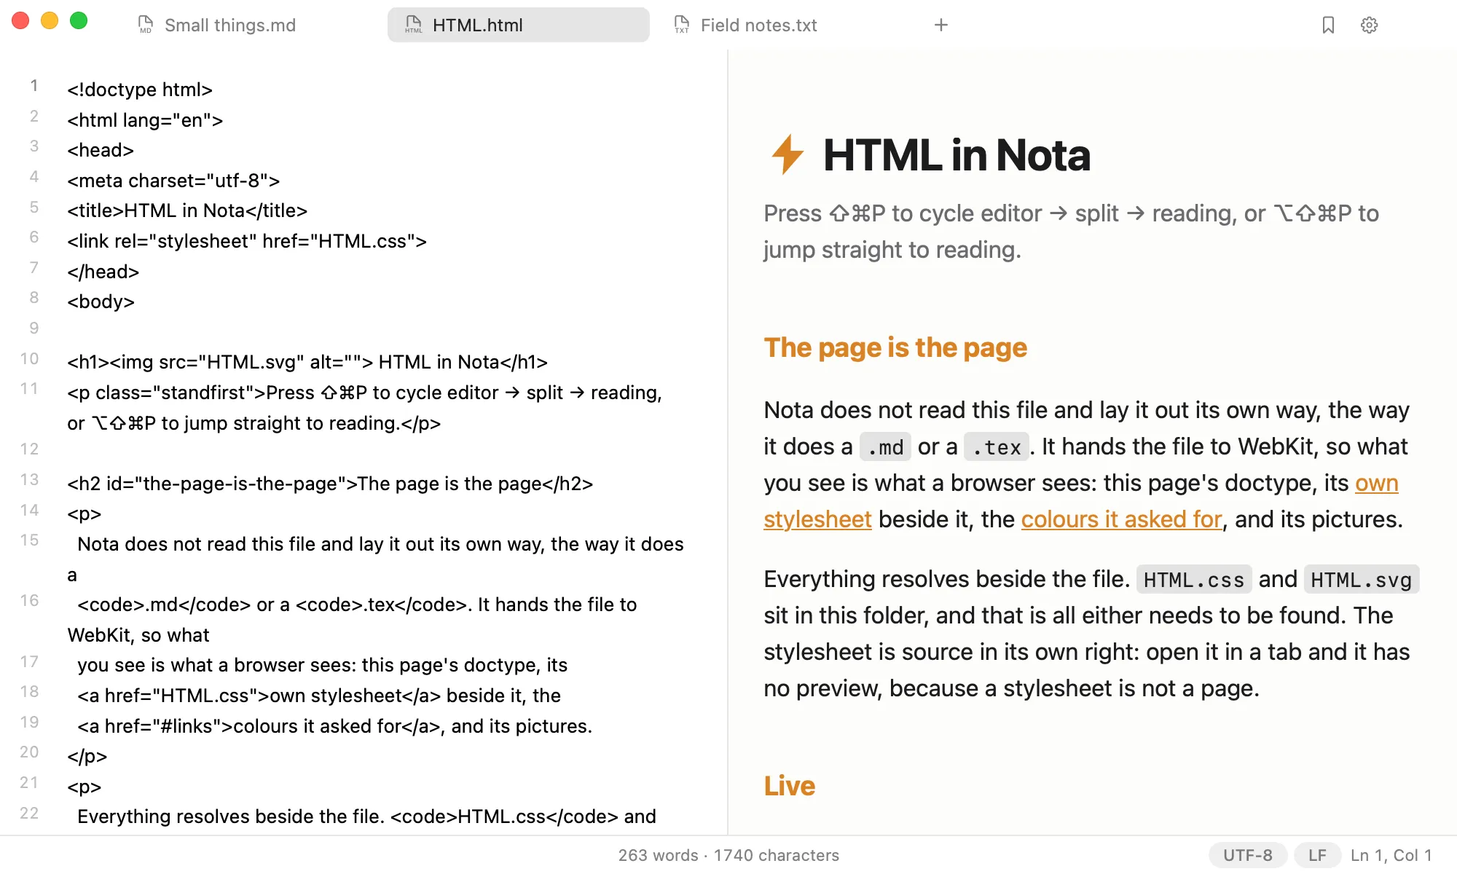Click the a href="HTML.css" source line

tap(319, 696)
